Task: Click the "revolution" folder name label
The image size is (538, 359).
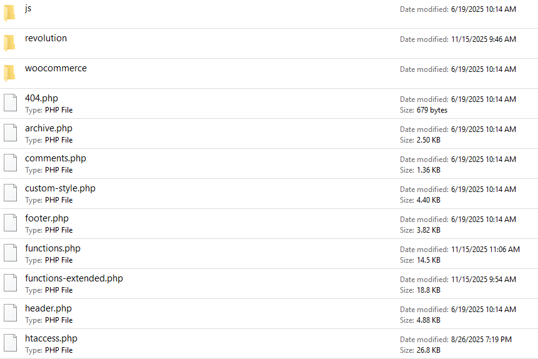Action: click(x=46, y=38)
